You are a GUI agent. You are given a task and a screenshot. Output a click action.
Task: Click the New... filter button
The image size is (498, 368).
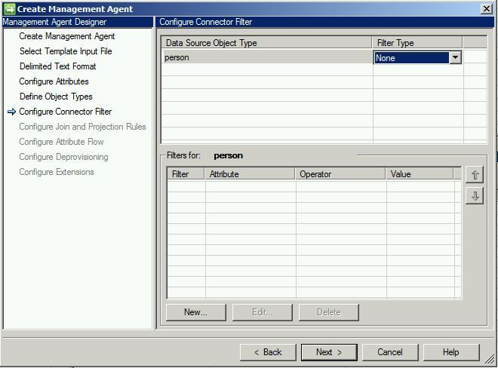pyautogui.click(x=196, y=312)
